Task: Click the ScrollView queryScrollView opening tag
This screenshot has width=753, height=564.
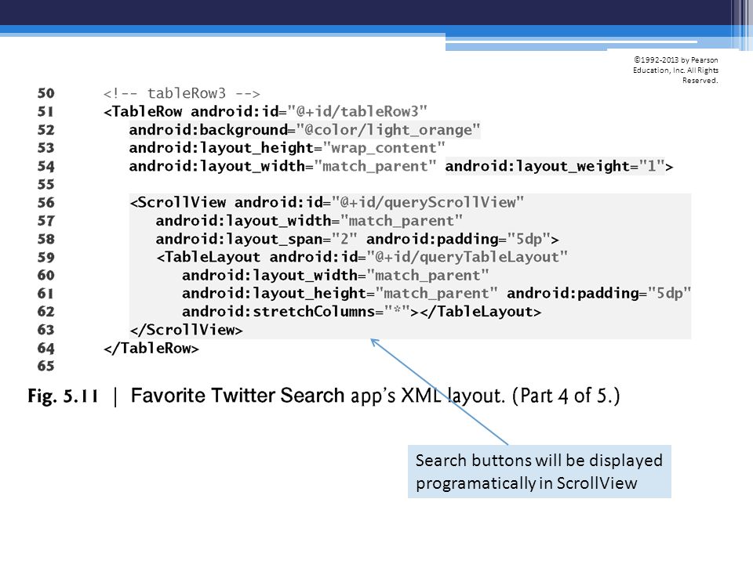Action: pos(326,202)
